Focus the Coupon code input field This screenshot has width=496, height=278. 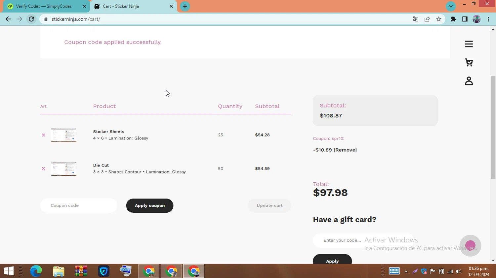(79, 205)
